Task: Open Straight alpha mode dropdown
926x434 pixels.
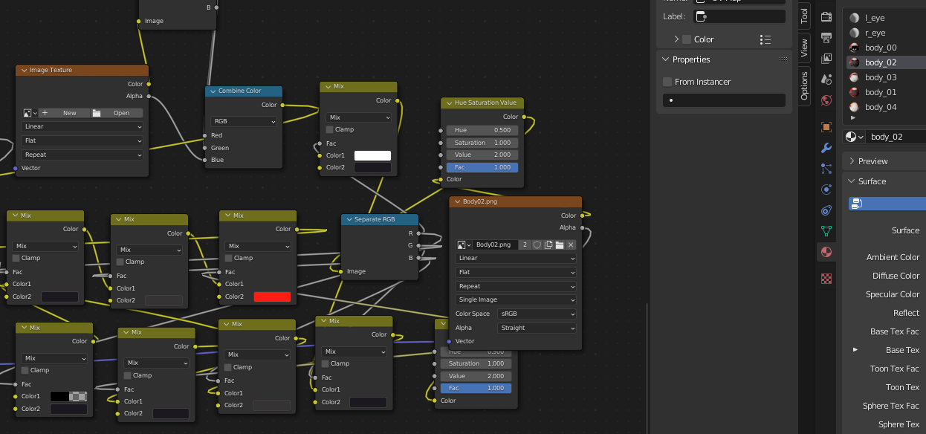Action: pos(537,328)
